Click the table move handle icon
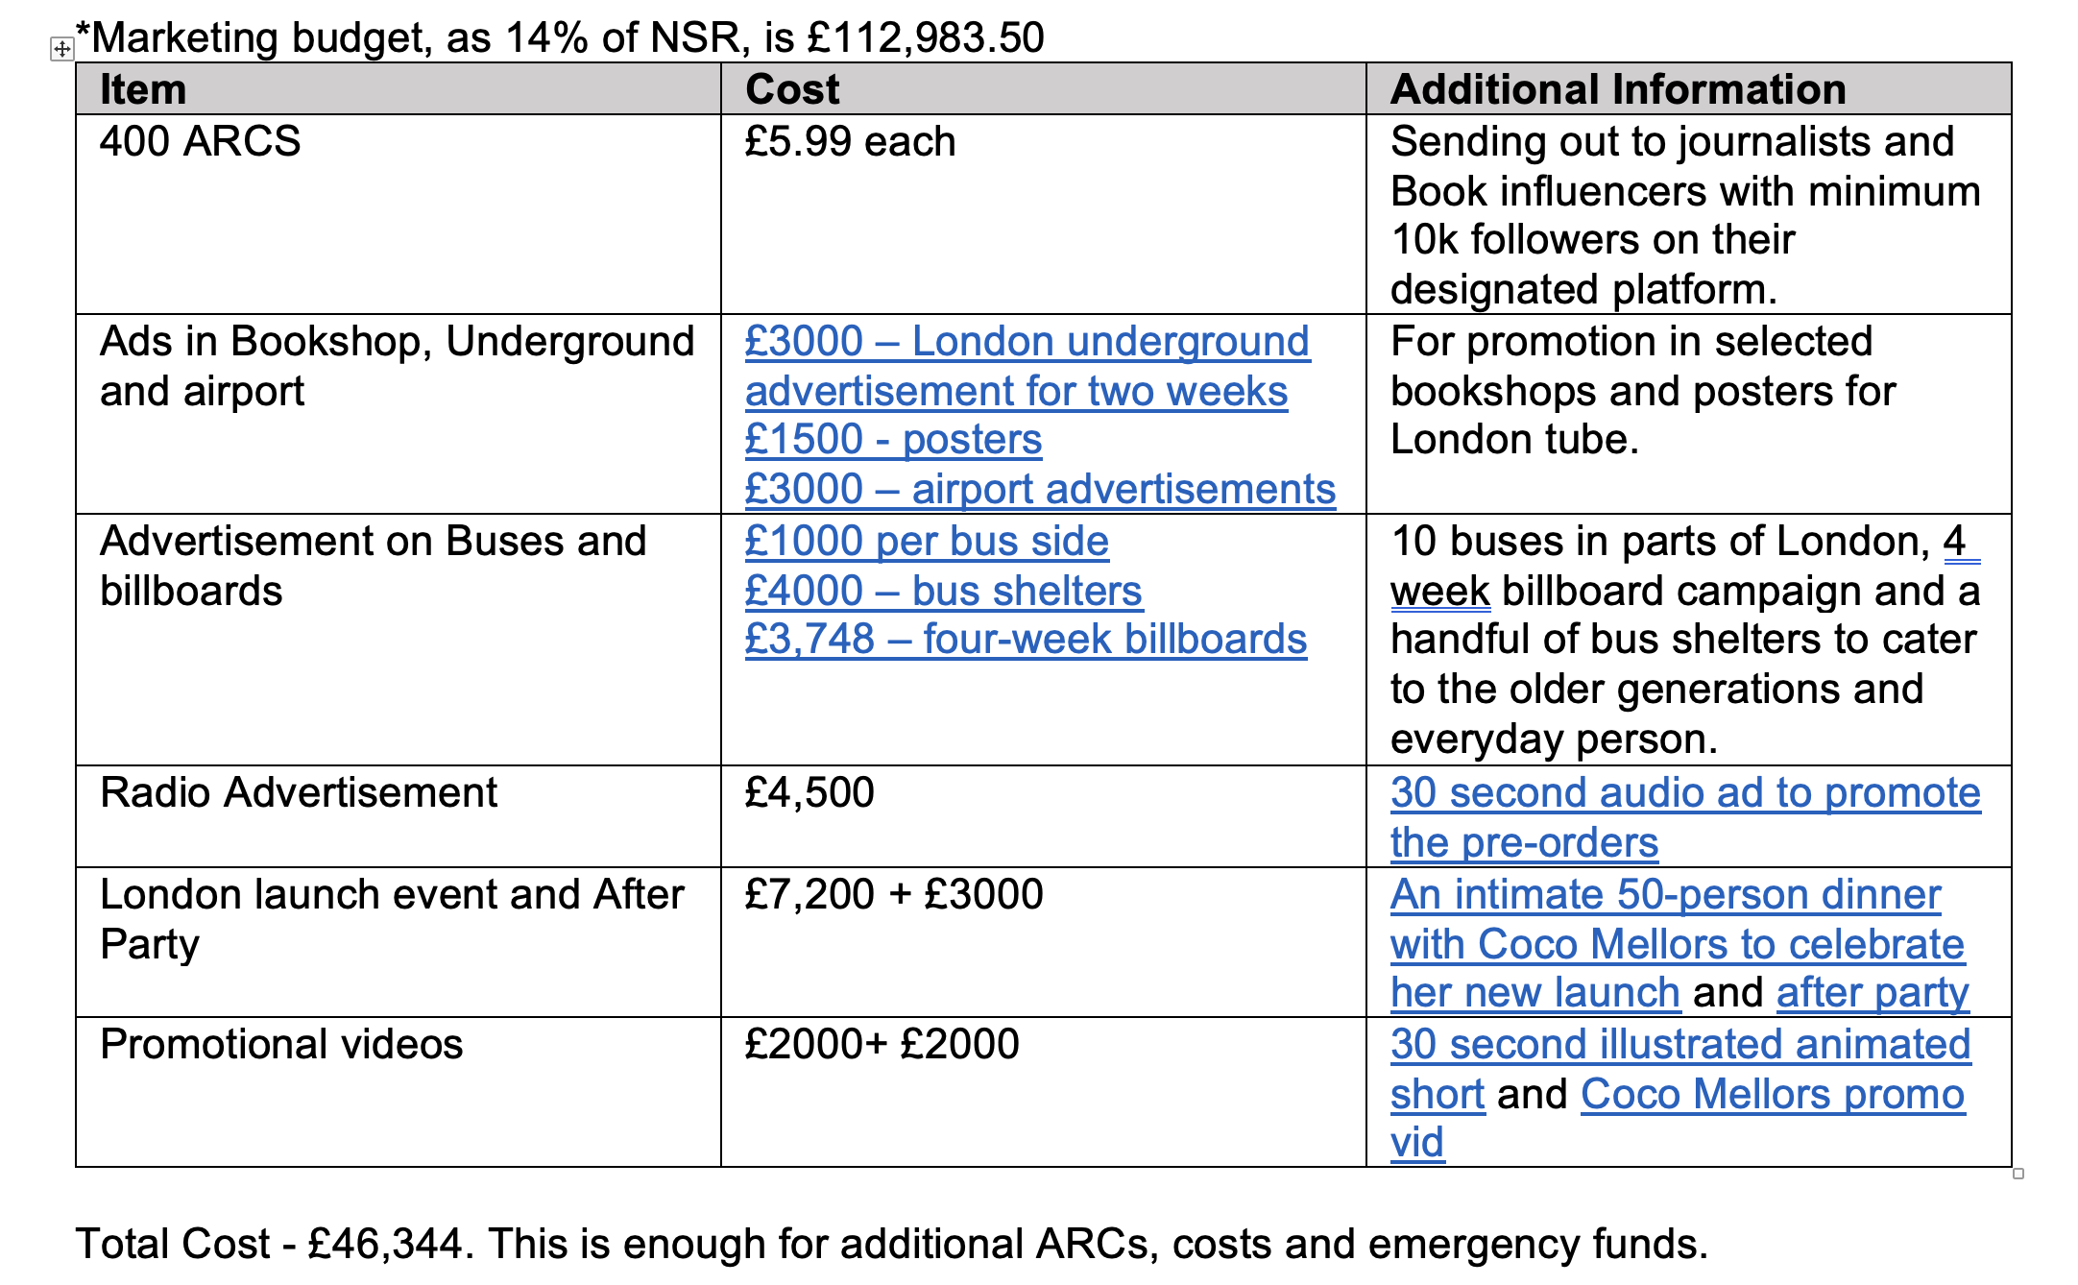Viewport: 2078px width, 1285px height. click(61, 49)
